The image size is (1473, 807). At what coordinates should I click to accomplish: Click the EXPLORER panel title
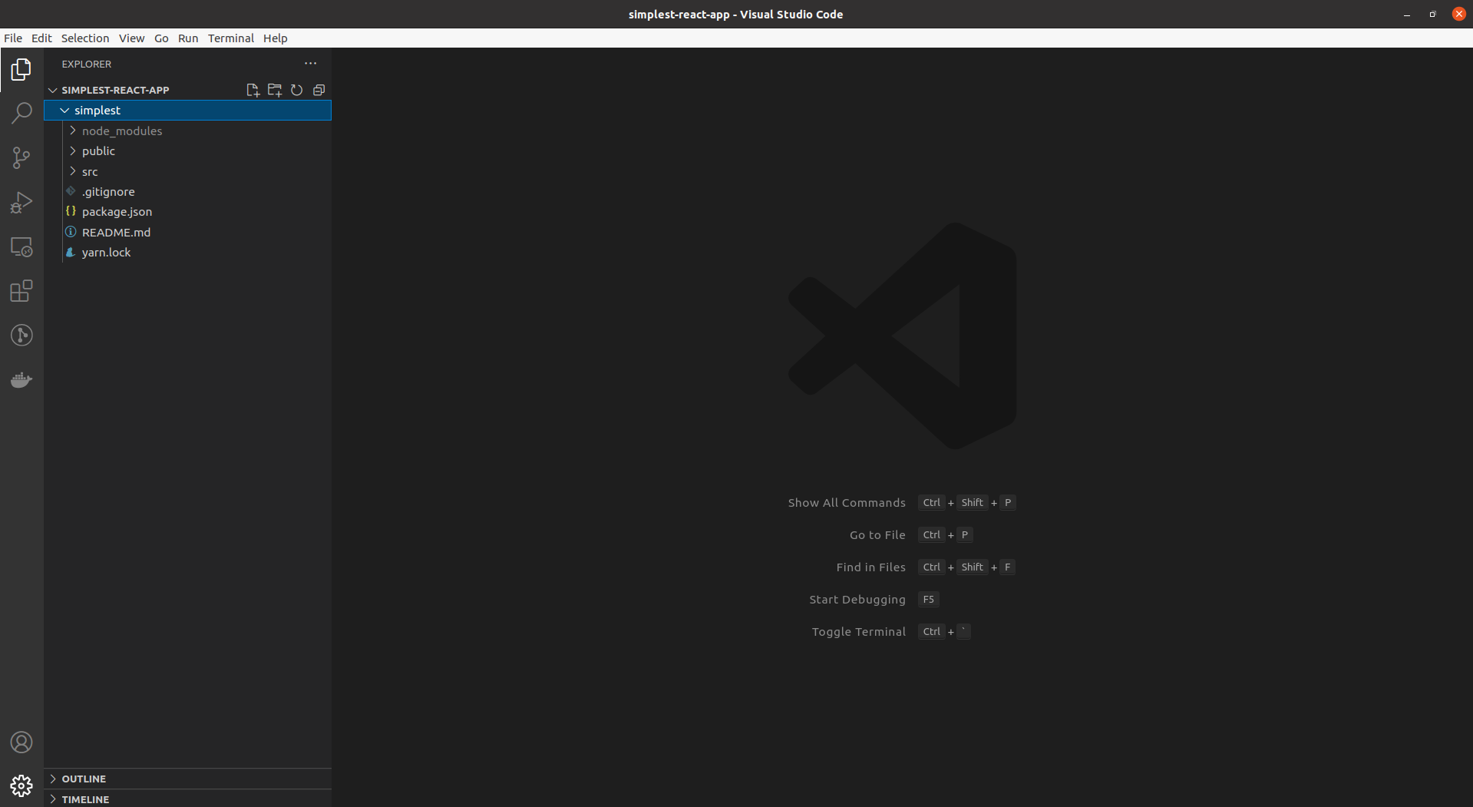[87, 64]
